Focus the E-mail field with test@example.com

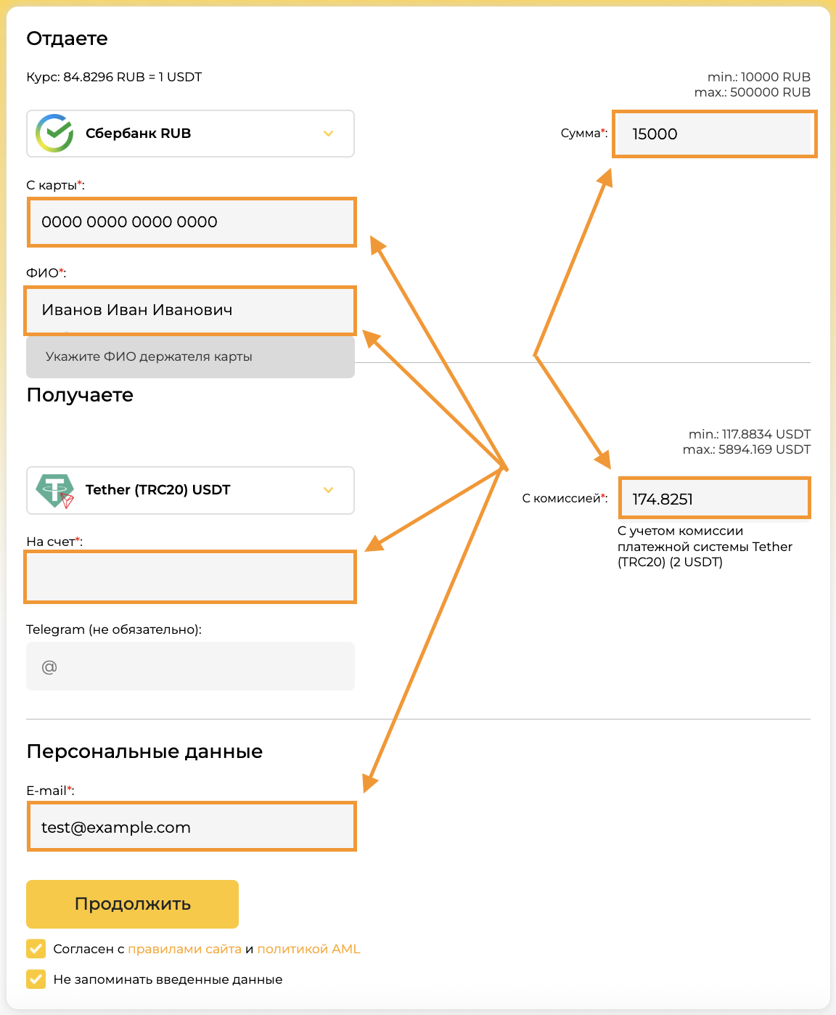point(192,826)
